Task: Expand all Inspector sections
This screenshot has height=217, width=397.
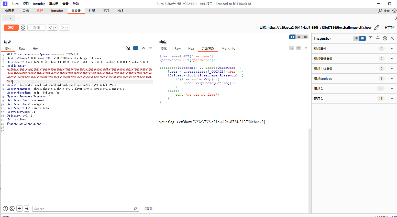Action: [x=370, y=38]
